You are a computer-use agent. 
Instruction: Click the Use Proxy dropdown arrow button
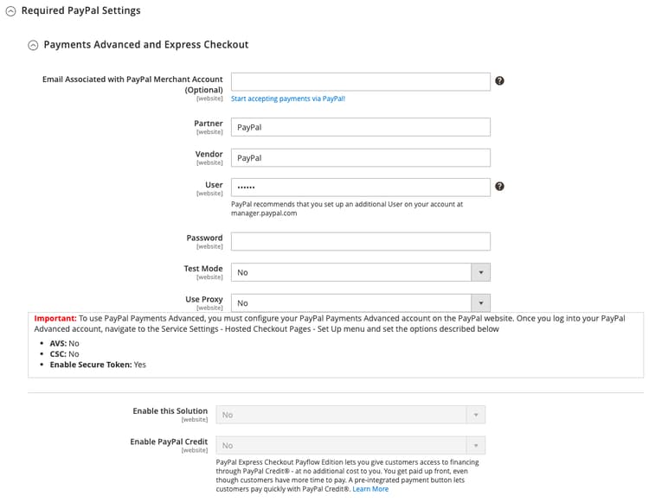coord(480,302)
